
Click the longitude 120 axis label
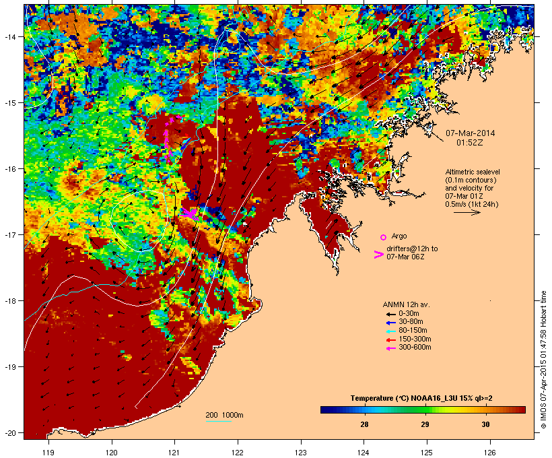112,453
